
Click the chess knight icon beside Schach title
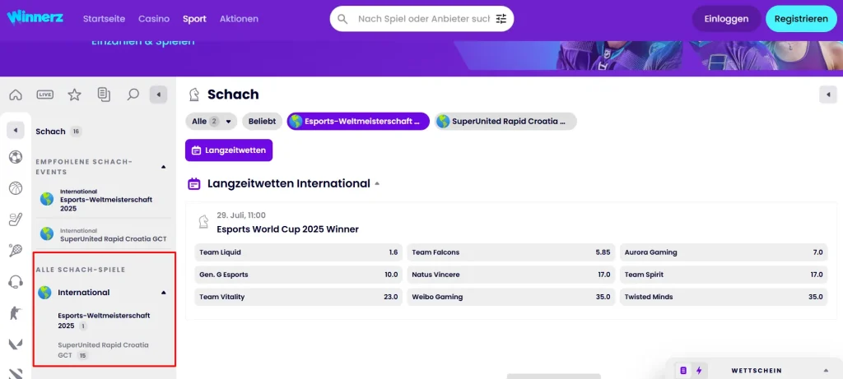[193, 95]
